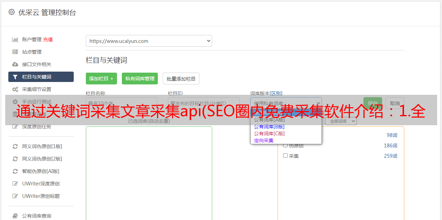Click the cloud upload icon for 接口文件相关
The image size is (442, 220).
click(x=15, y=64)
